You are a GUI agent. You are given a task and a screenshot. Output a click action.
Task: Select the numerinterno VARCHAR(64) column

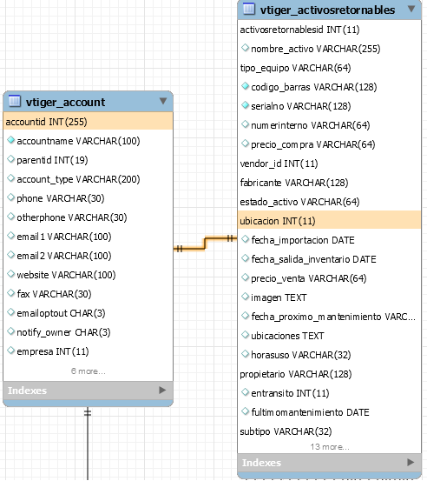click(329, 125)
